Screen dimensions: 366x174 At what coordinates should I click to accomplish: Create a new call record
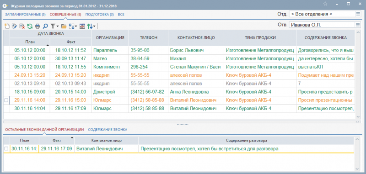tap(7, 26)
